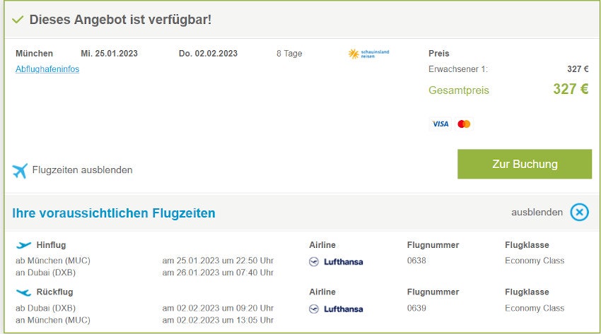Click flight number 0638
This screenshot has height=334, width=601.
coord(416,261)
